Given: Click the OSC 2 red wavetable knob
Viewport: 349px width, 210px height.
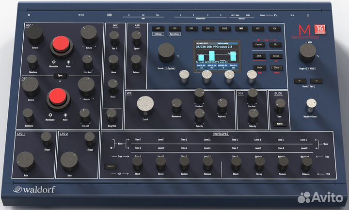Looking at the screenshot, I should tap(58, 97).
